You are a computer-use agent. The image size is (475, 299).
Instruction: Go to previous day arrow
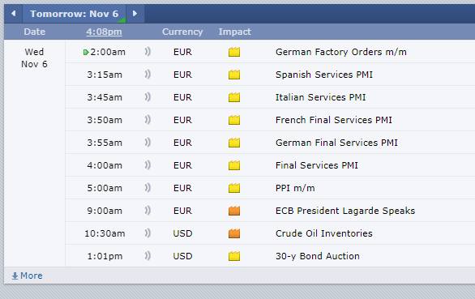point(13,14)
